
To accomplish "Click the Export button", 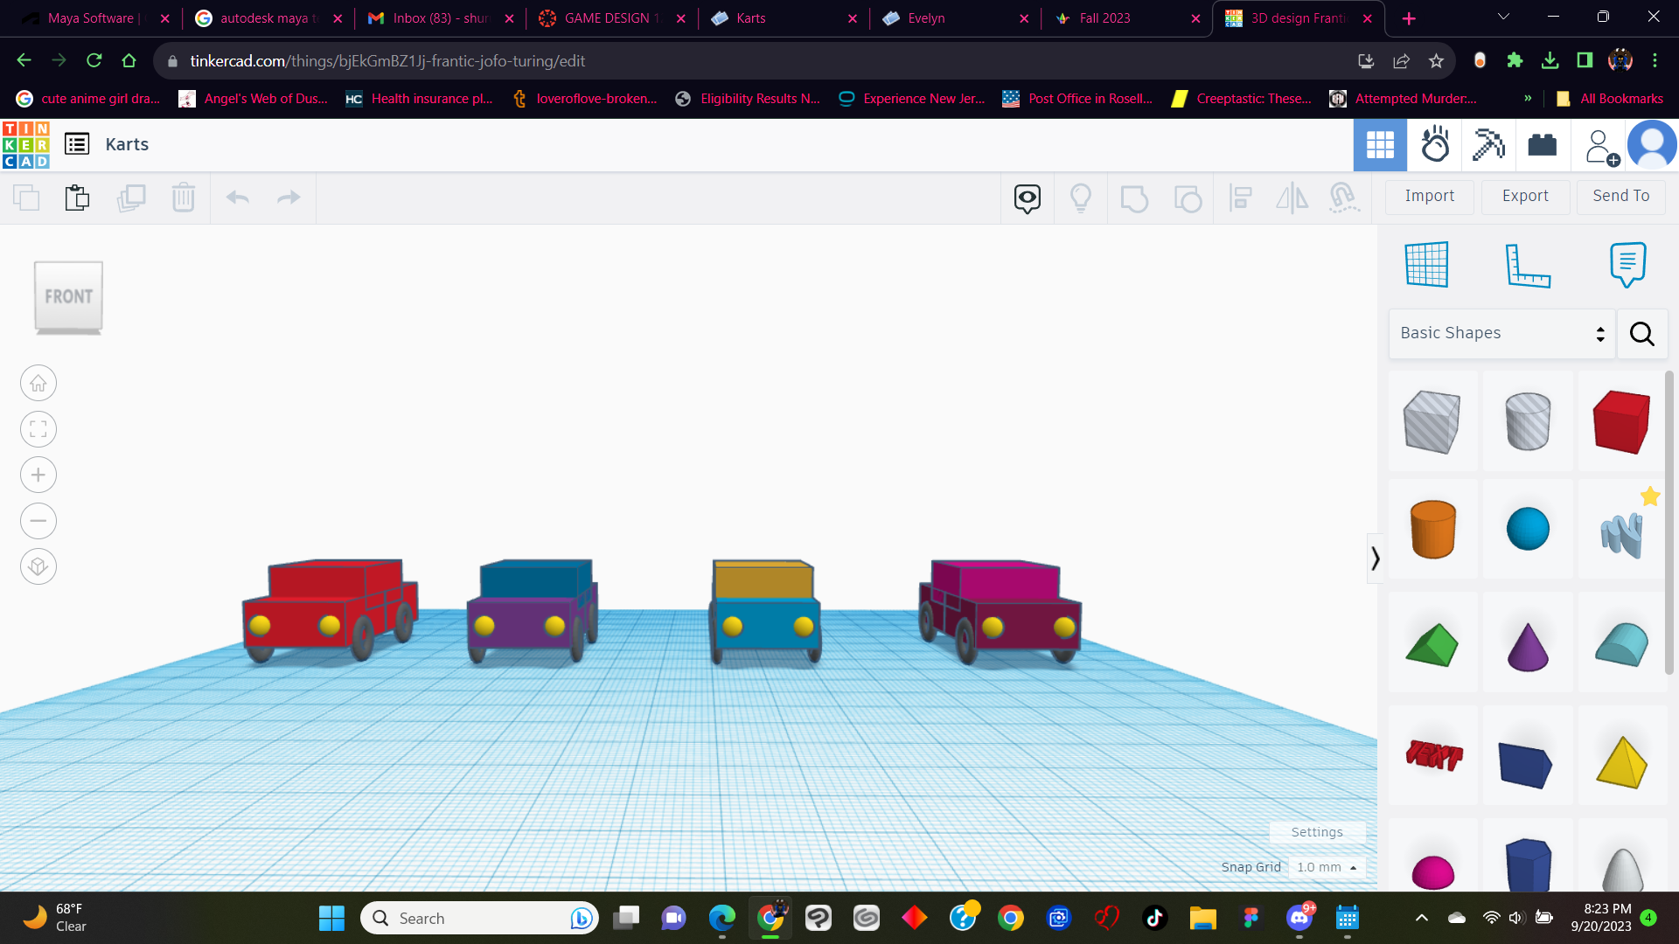I will point(1525,197).
